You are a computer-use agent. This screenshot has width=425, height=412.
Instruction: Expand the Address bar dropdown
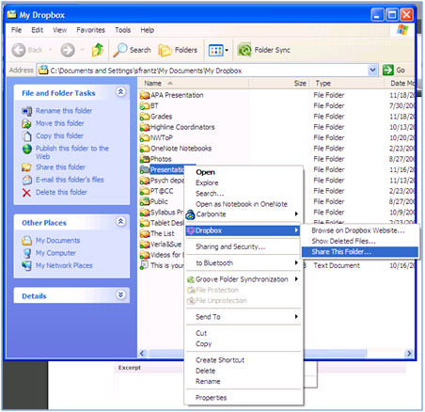[x=372, y=70]
